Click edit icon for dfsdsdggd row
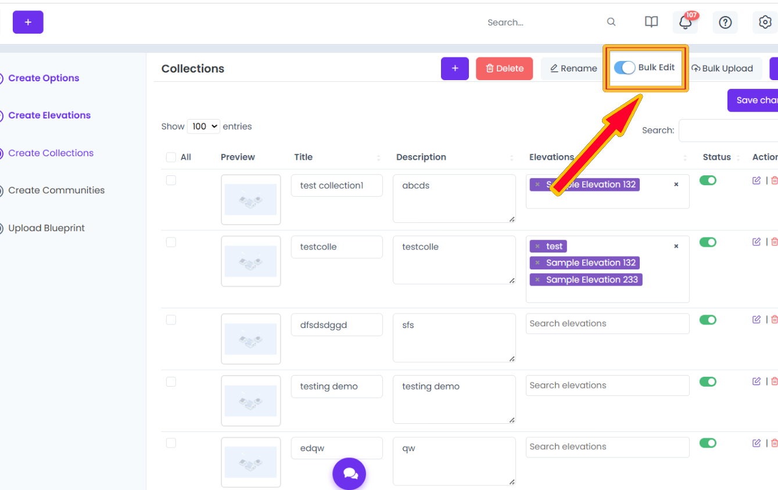 click(x=756, y=319)
